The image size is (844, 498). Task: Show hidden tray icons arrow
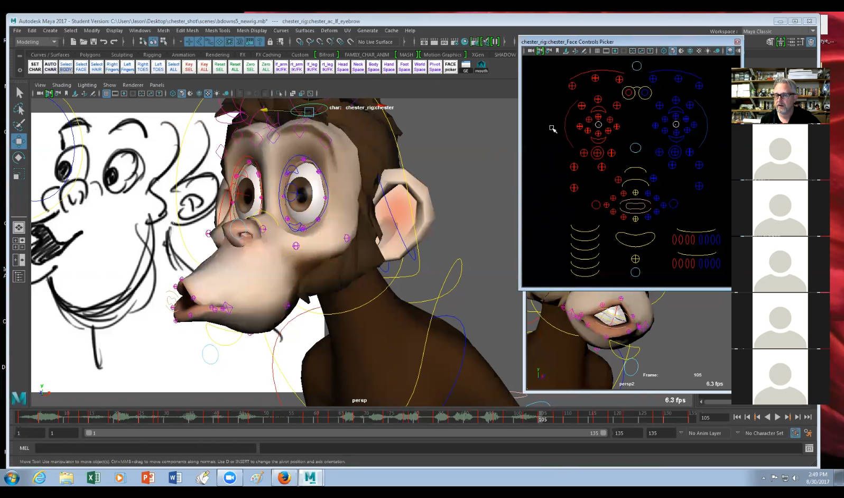pos(763,478)
